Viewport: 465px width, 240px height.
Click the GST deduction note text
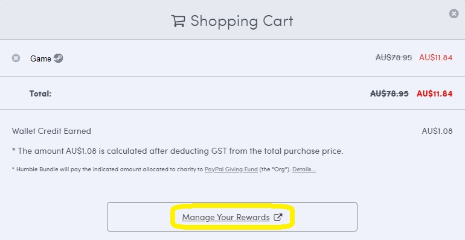178,151
